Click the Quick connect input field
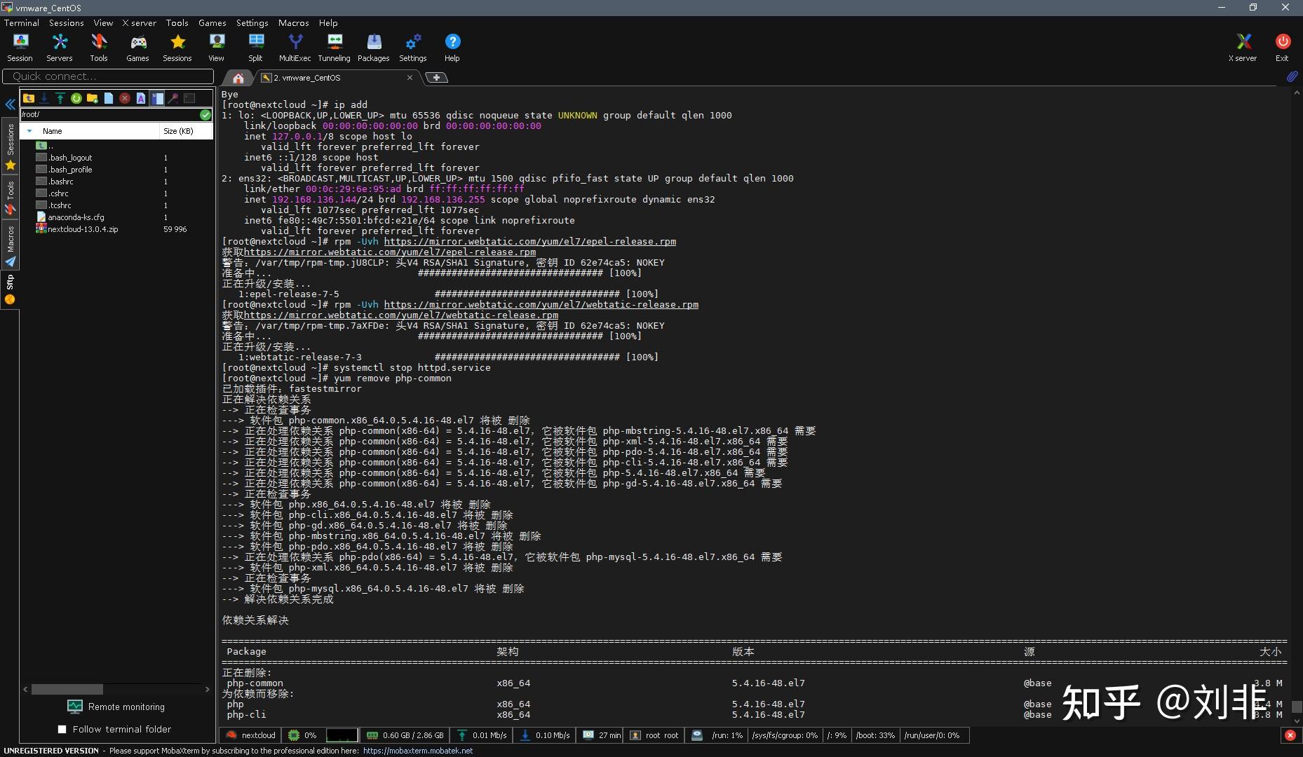 108,76
